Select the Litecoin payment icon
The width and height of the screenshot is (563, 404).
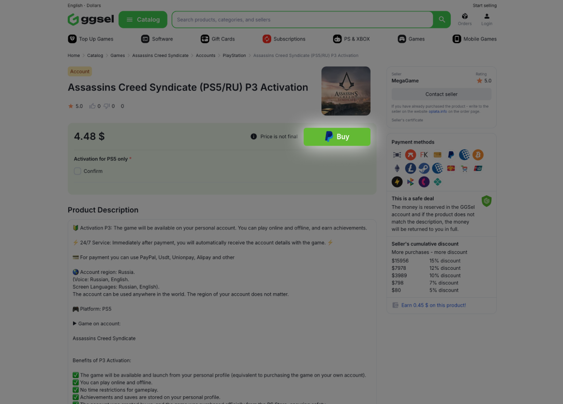(x=410, y=168)
